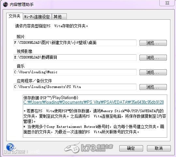Click the k73 gamepad watermark logo
The width and height of the screenshot is (176, 157).
coord(89,148)
